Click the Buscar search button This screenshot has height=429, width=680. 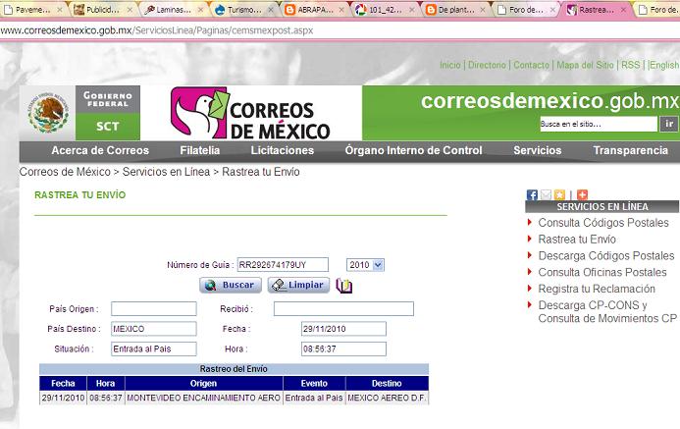tap(231, 285)
